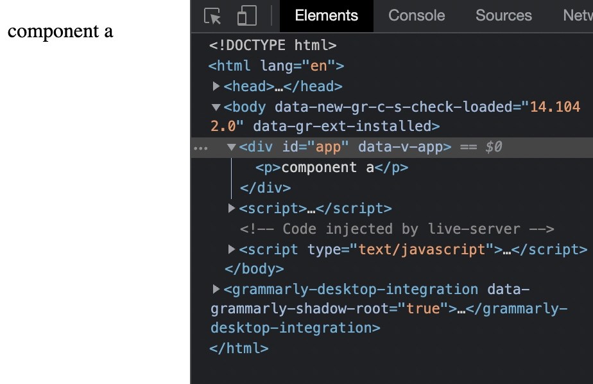Open the Sources tab
Viewport: 593px width, 384px height.
[503, 15]
